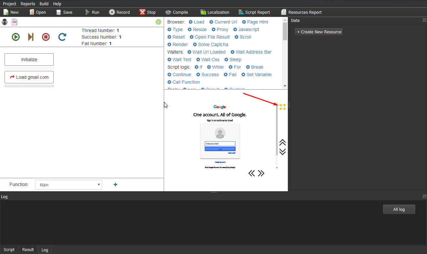Run the script with the green play icon
427x254 pixels.
coord(15,37)
